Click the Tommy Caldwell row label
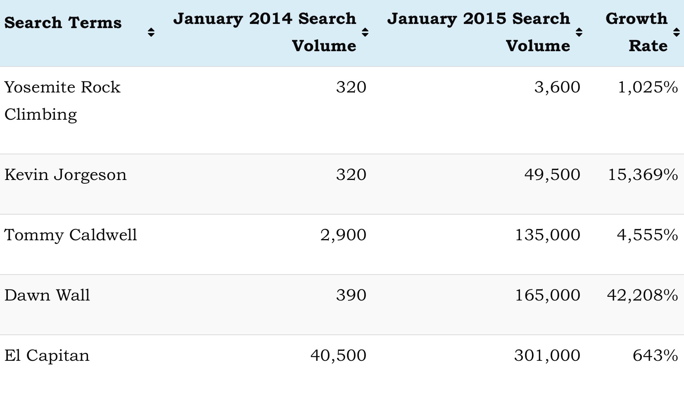The width and height of the screenshot is (684, 393). pyautogui.click(x=71, y=235)
